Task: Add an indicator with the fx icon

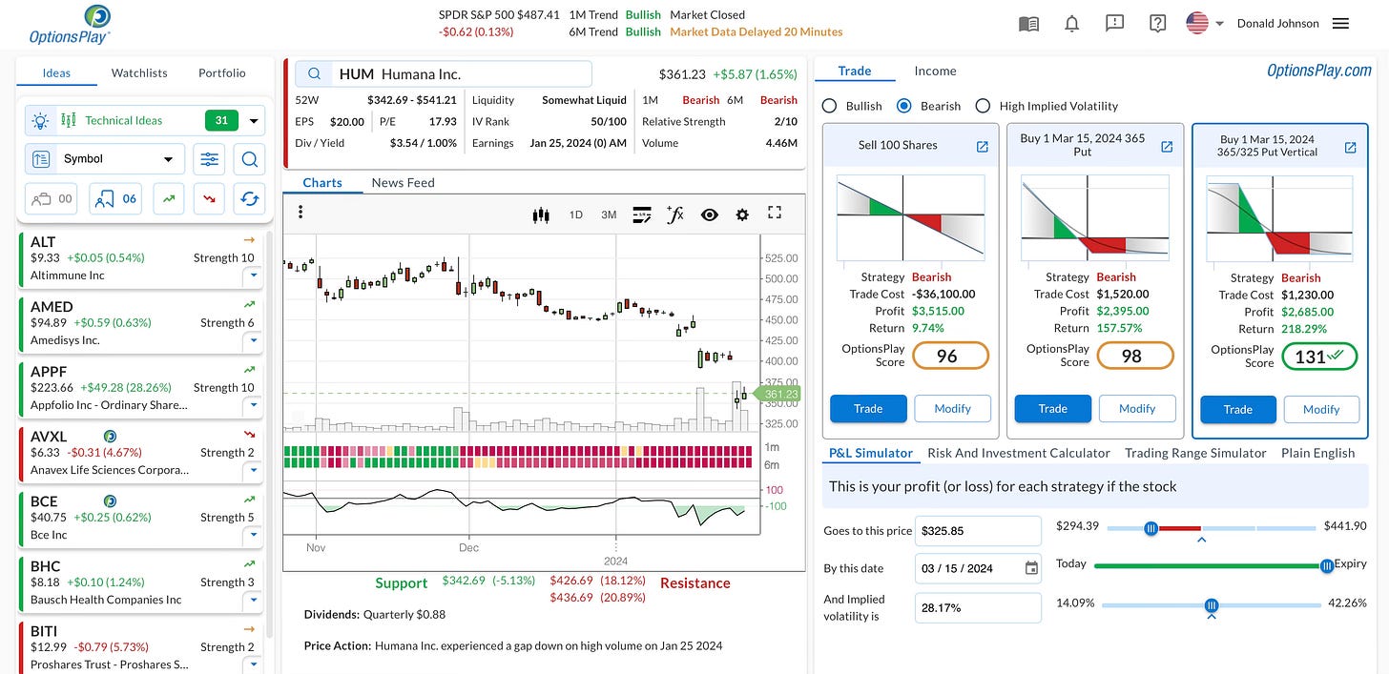Action: pos(675,214)
